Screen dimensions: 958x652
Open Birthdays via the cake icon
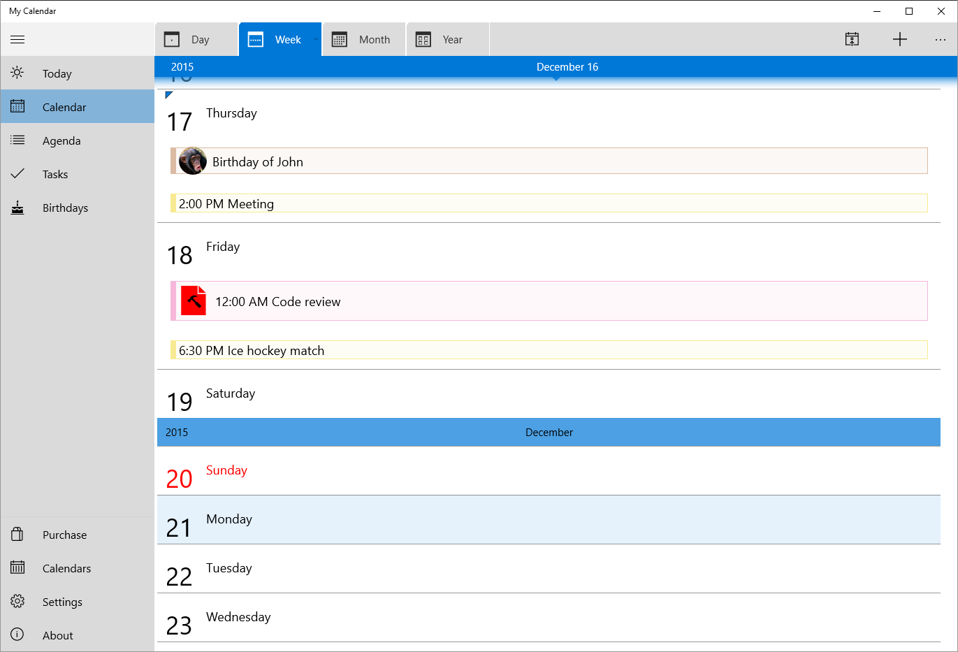tap(17, 207)
